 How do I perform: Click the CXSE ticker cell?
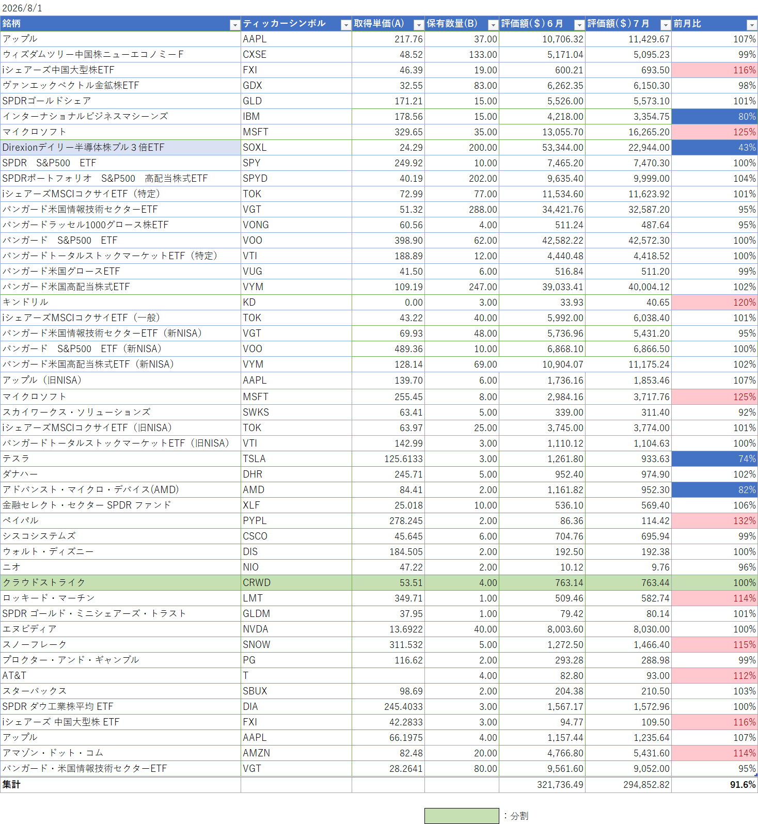(296, 54)
